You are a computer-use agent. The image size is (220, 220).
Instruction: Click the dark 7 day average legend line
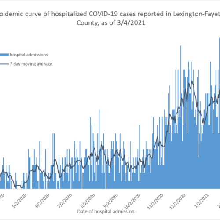[4, 64]
